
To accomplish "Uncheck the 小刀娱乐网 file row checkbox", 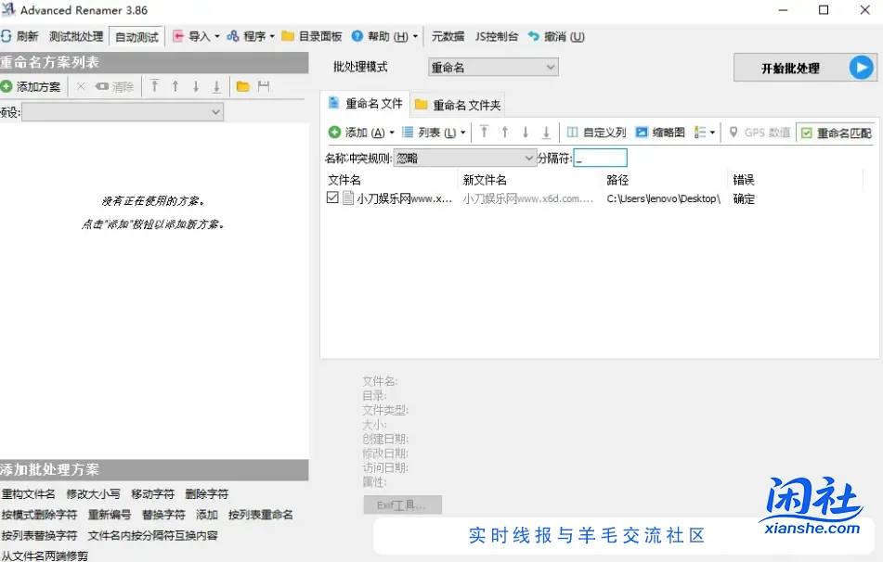I will [x=331, y=197].
